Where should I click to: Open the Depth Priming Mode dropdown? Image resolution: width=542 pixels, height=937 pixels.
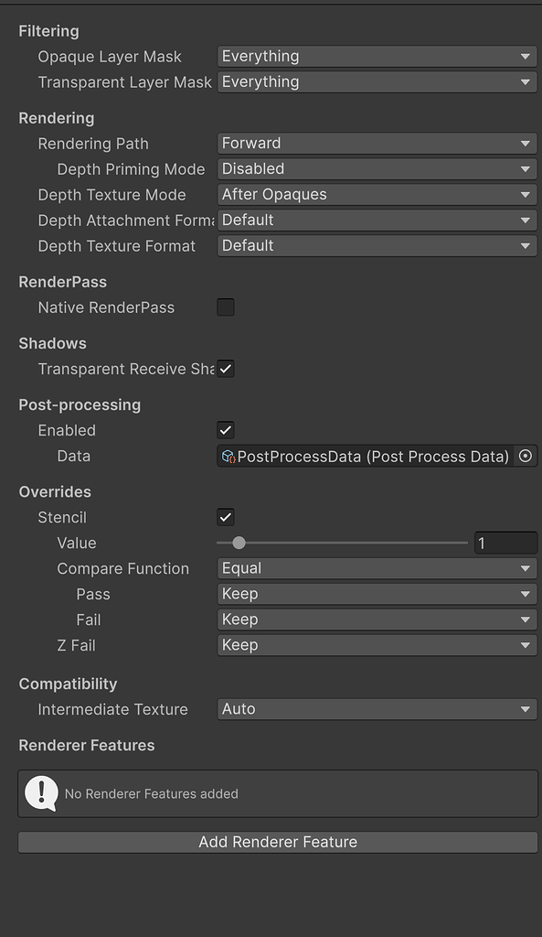tap(377, 168)
